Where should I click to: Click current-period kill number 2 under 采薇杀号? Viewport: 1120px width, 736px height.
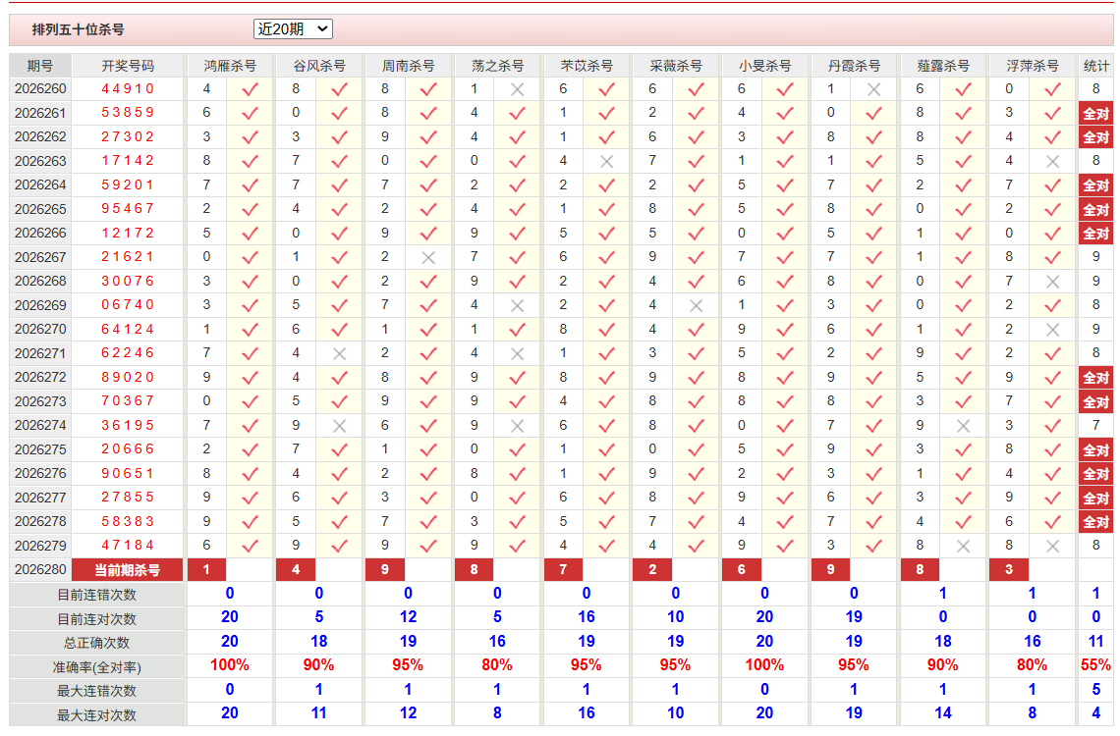[652, 570]
